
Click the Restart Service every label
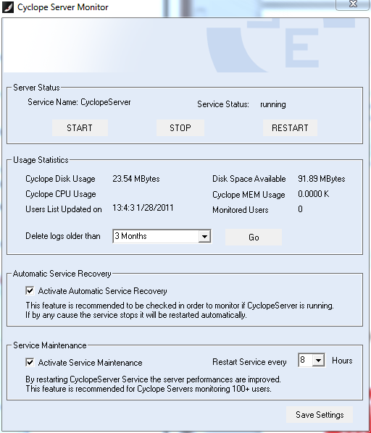point(249,362)
